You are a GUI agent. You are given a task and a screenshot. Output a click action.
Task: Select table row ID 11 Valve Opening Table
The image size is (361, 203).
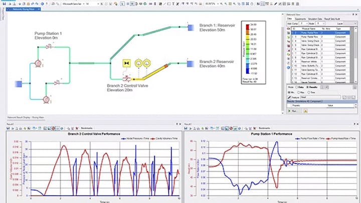pos(320,70)
